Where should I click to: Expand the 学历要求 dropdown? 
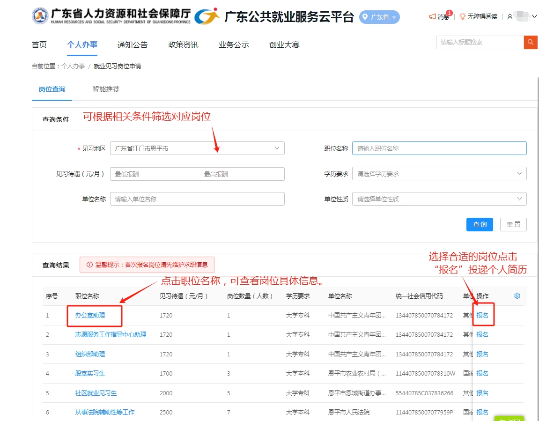pos(519,174)
